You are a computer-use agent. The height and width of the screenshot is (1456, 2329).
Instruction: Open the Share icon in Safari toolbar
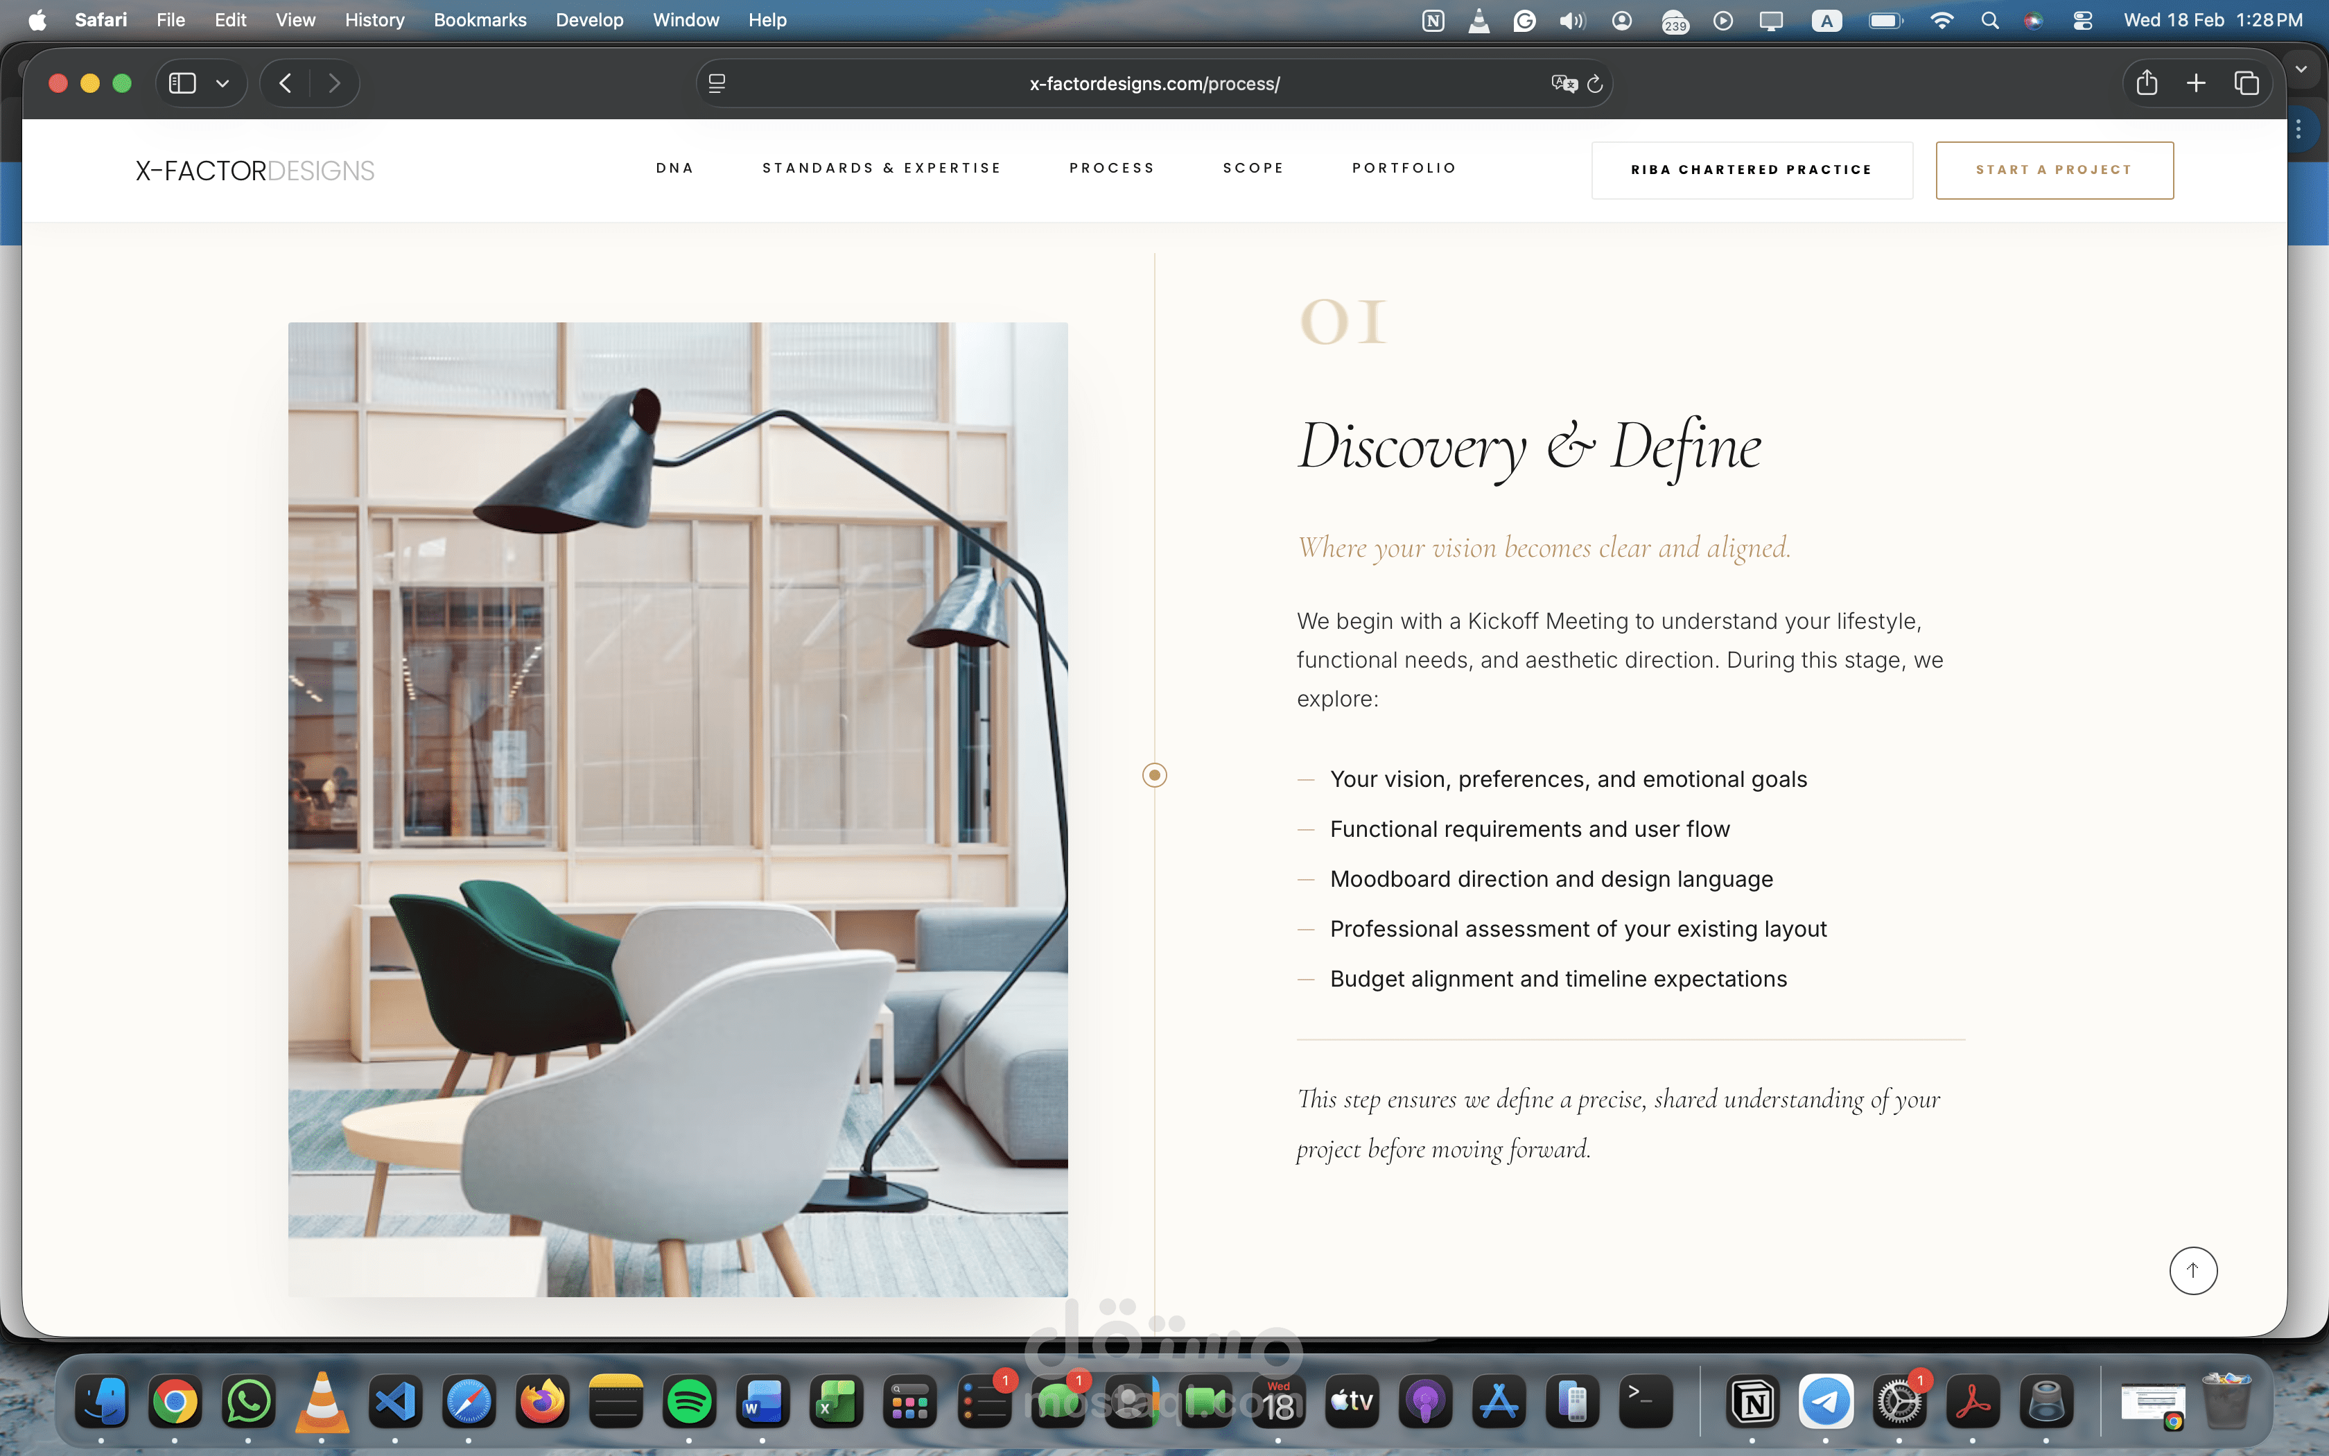2146,84
